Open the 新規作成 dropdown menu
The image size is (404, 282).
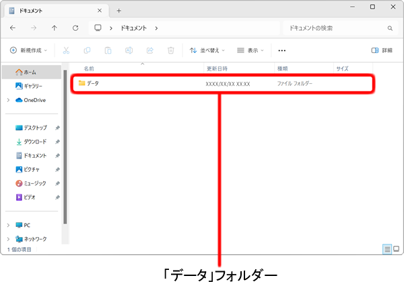30,50
